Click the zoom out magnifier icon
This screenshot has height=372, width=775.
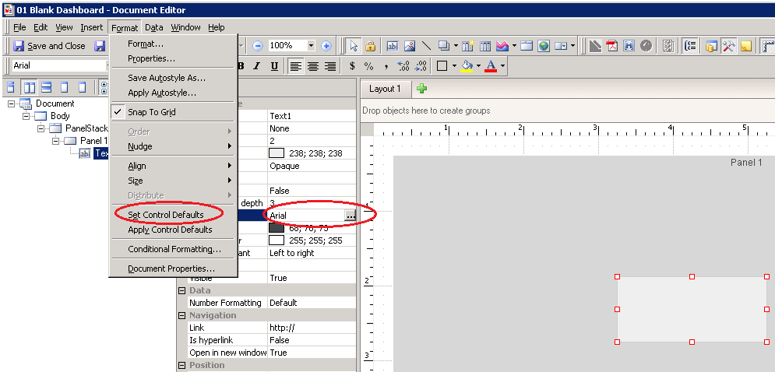click(257, 46)
